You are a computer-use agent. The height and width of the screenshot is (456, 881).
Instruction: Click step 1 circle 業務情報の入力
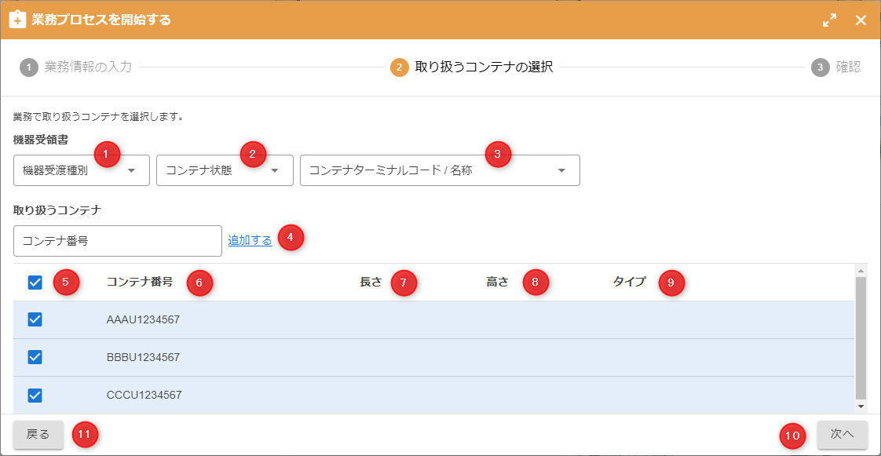click(x=29, y=67)
